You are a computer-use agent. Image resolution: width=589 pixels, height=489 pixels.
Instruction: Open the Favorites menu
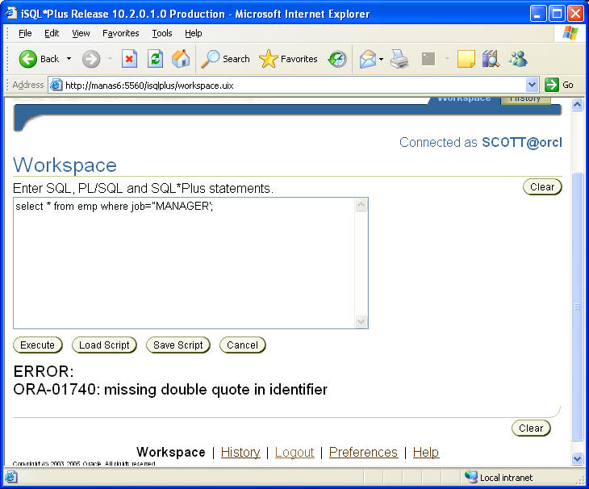[x=120, y=33]
